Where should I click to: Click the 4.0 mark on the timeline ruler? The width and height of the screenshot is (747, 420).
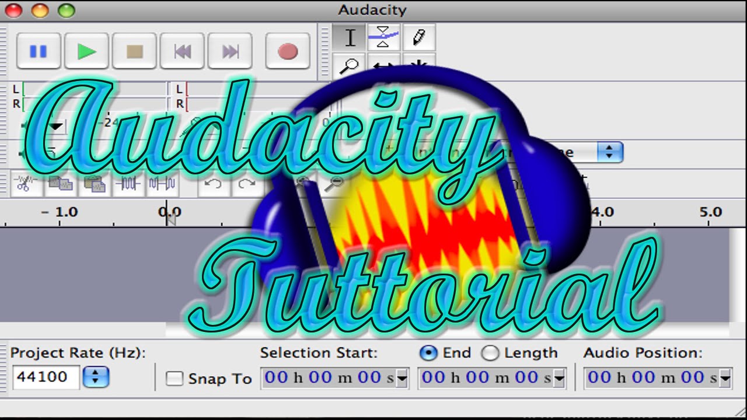(602, 212)
